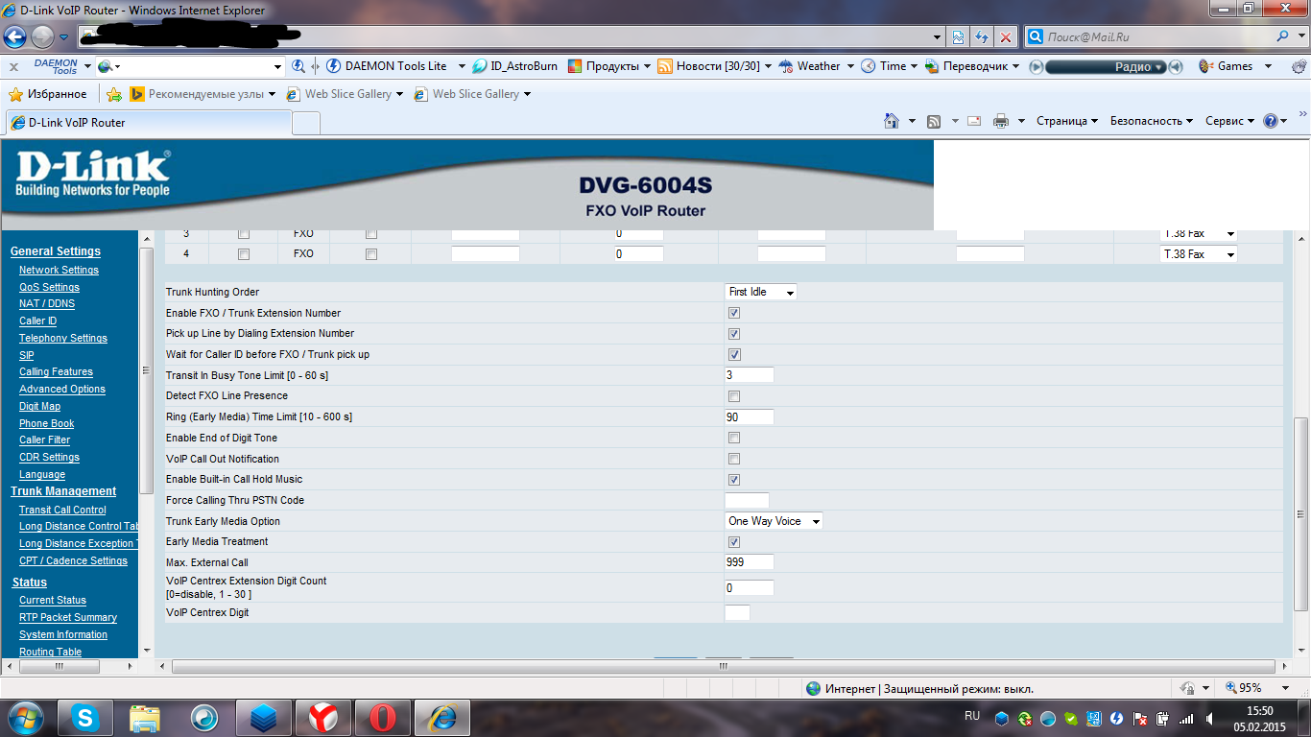Click the DAEMON Tools Lite toolbar button
This screenshot has width=1311, height=737.
[387, 66]
